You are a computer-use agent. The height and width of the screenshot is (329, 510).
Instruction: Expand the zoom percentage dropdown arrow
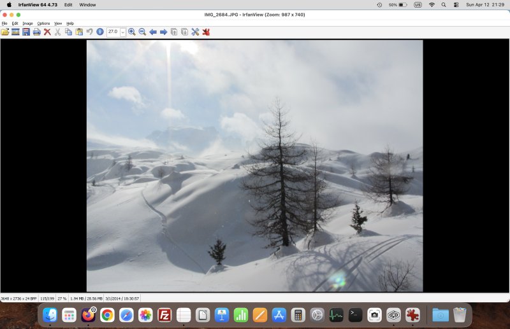click(x=123, y=32)
